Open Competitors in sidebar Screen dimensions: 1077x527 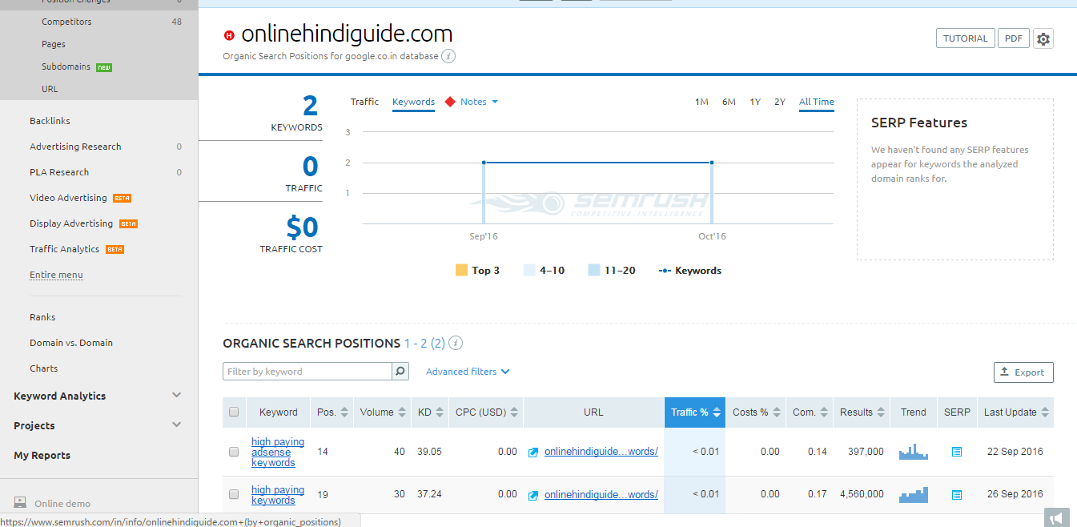pos(66,22)
